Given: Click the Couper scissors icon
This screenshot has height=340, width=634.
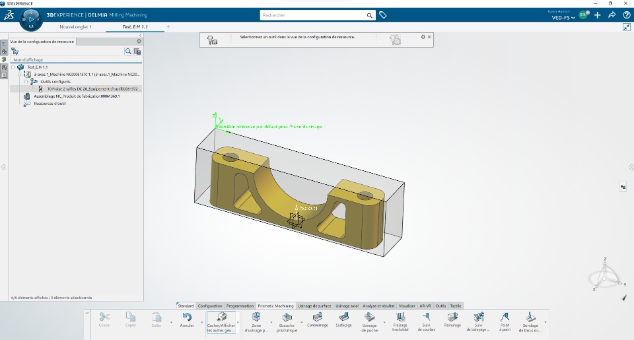Looking at the screenshot, I should click(x=104, y=316).
